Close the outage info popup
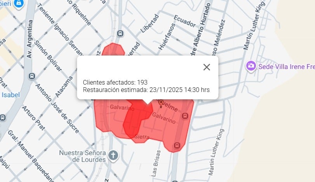This screenshot has width=315, height=182. 207,67
